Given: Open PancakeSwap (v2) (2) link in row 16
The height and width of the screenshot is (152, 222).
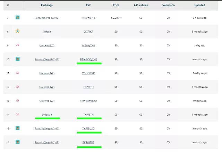Looking at the screenshot, I should point(47,142).
